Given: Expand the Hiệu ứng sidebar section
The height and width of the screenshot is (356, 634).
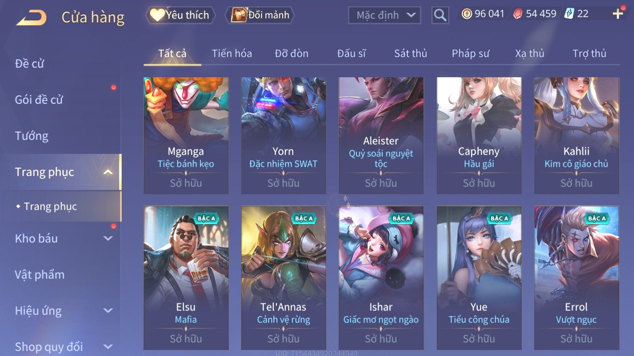Looking at the screenshot, I should coord(108,311).
